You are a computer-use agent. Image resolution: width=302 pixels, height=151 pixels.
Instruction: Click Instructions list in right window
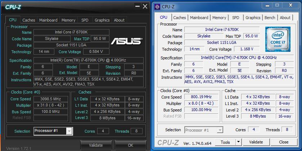coord(239,79)
